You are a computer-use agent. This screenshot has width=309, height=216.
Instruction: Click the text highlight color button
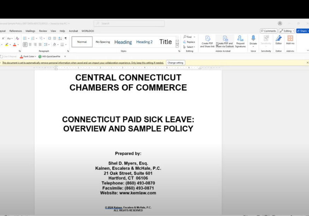click(7, 45)
